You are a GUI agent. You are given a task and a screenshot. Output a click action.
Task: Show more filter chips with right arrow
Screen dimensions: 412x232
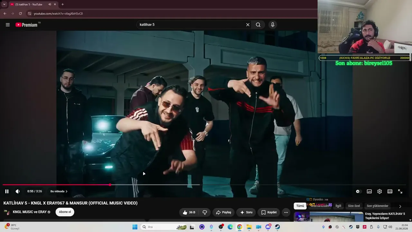pyautogui.click(x=400, y=206)
